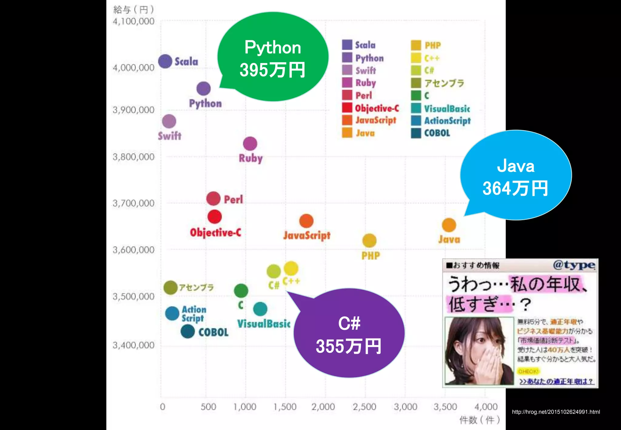Click the Scala legend color swatch

coord(347,45)
